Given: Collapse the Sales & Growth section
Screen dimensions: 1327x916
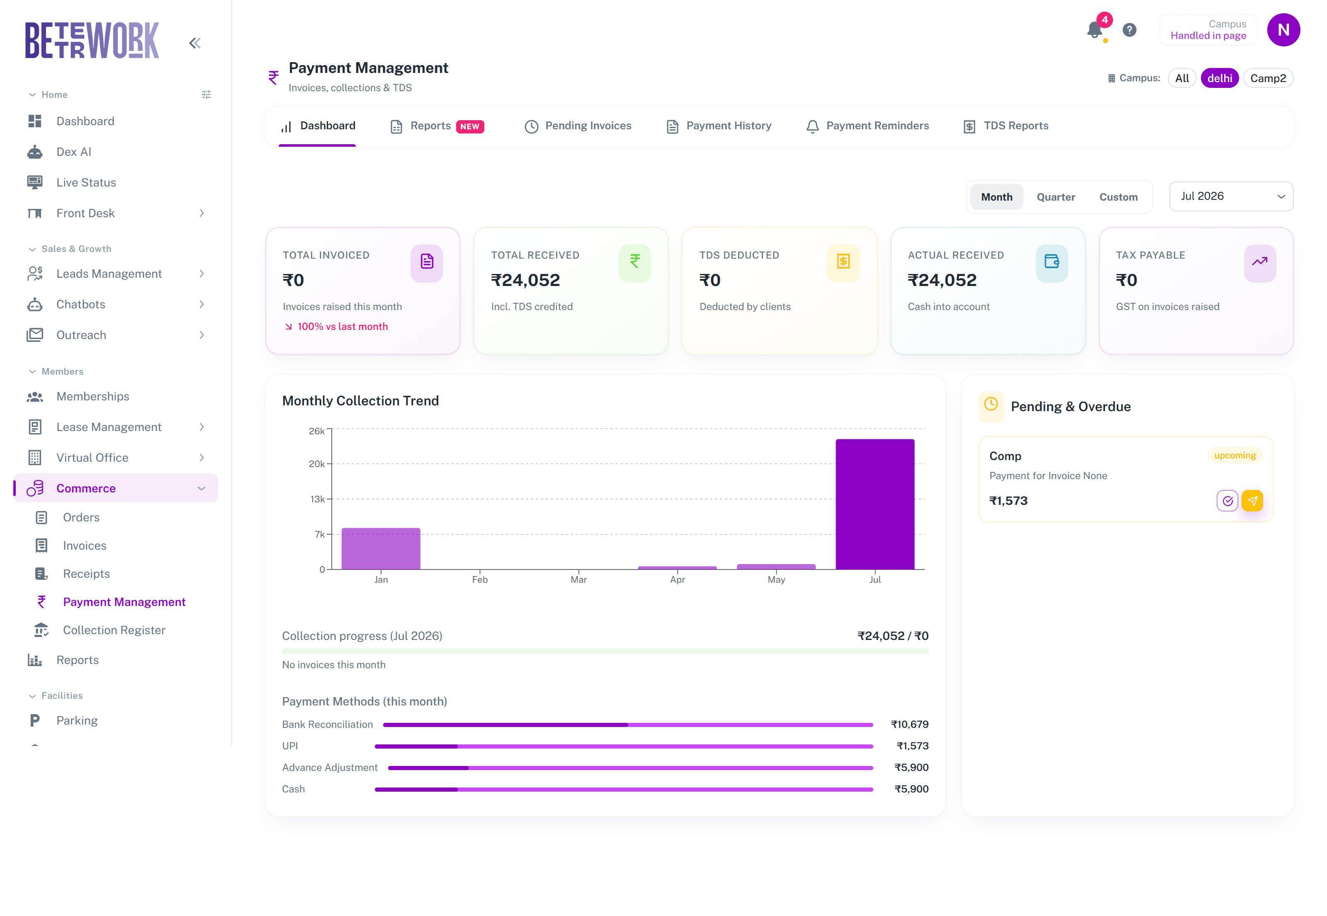Looking at the screenshot, I should coord(70,249).
